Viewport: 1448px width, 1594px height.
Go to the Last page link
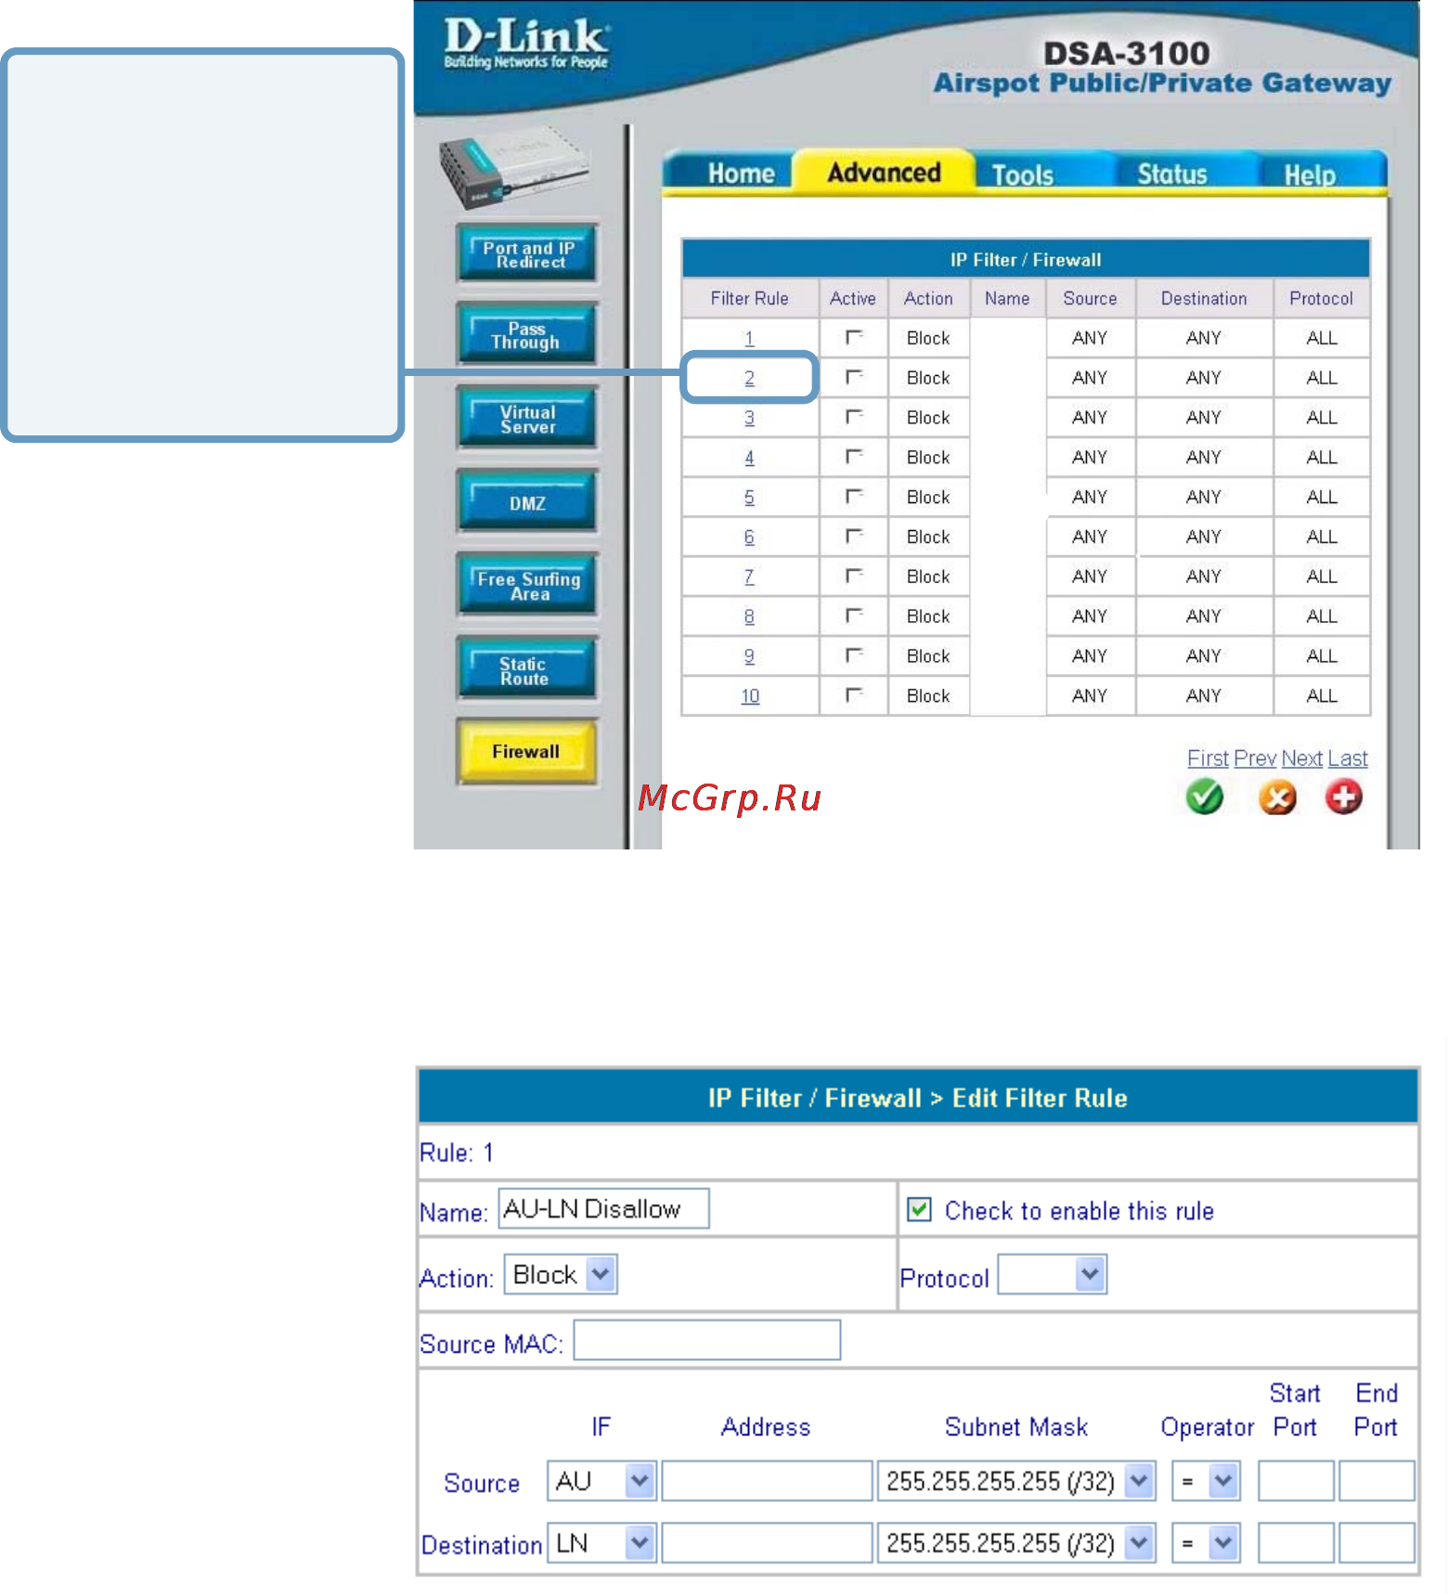click(1348, 758)
